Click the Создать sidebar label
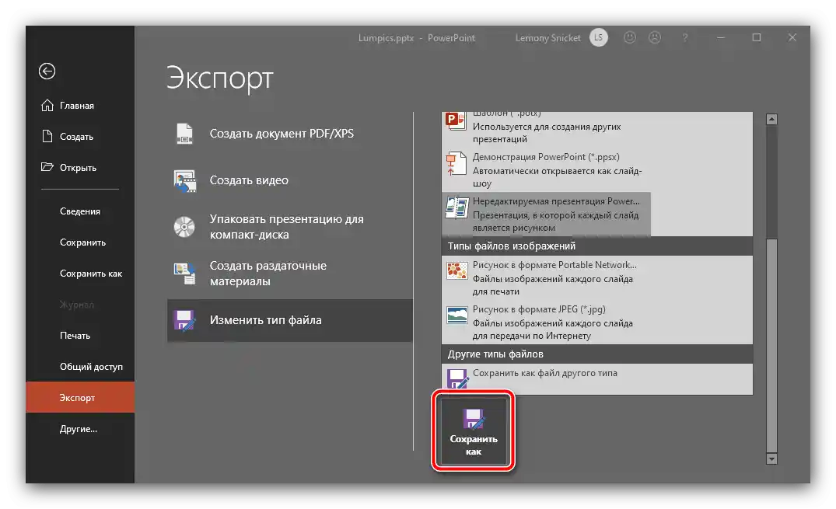The width and height of the screenshot is (836, 509). pyautogui.click(x=76, y=137)
